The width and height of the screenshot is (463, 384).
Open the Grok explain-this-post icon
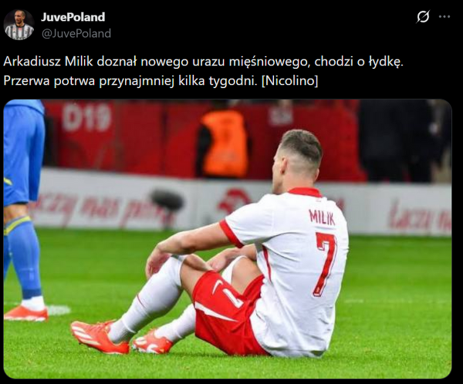tap(423, 17)
